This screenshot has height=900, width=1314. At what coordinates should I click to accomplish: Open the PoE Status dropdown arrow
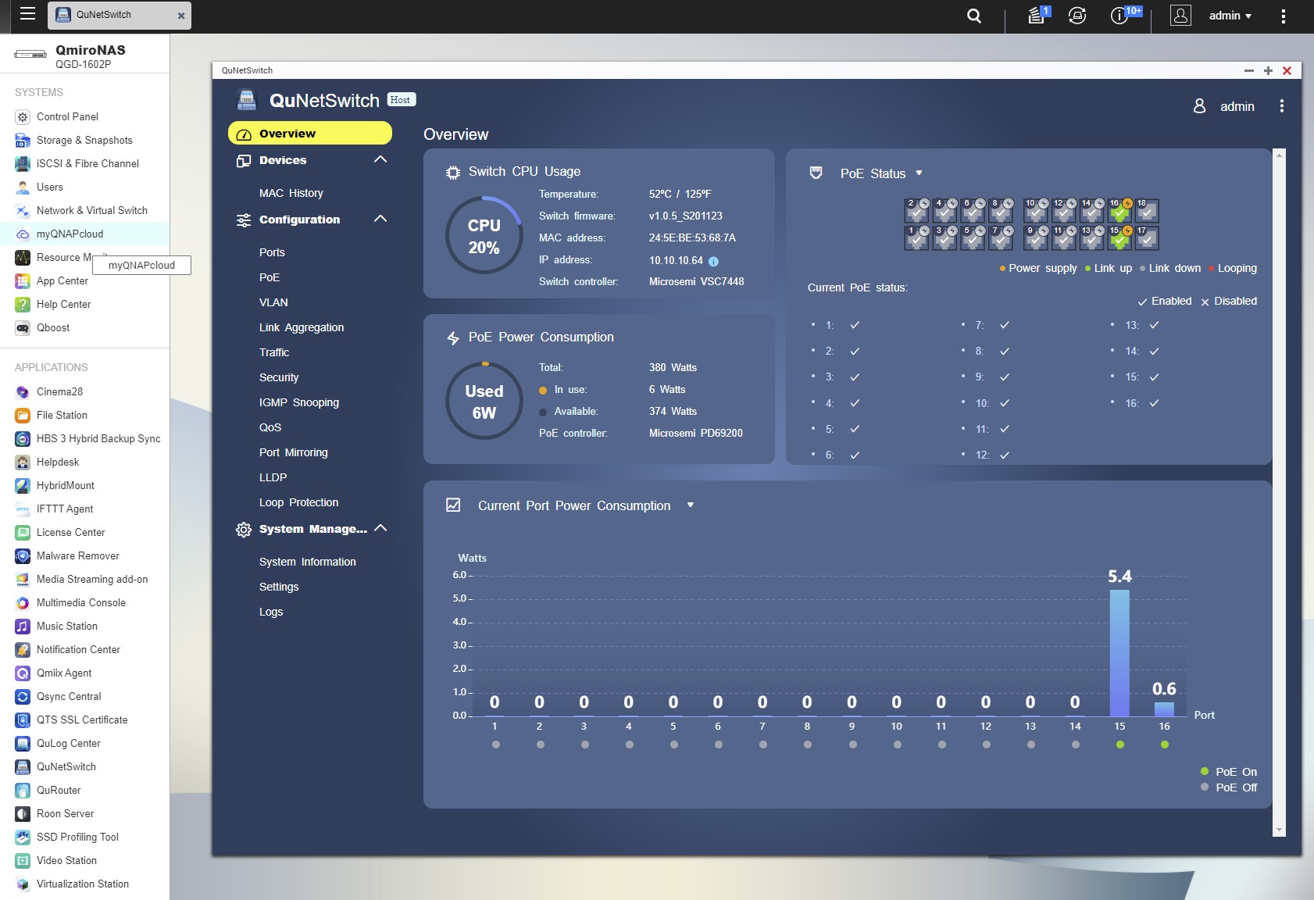(x=919, y=173)
